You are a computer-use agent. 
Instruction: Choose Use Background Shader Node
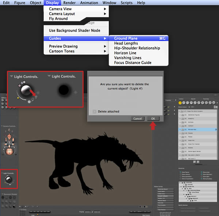(x=74, y=30)
